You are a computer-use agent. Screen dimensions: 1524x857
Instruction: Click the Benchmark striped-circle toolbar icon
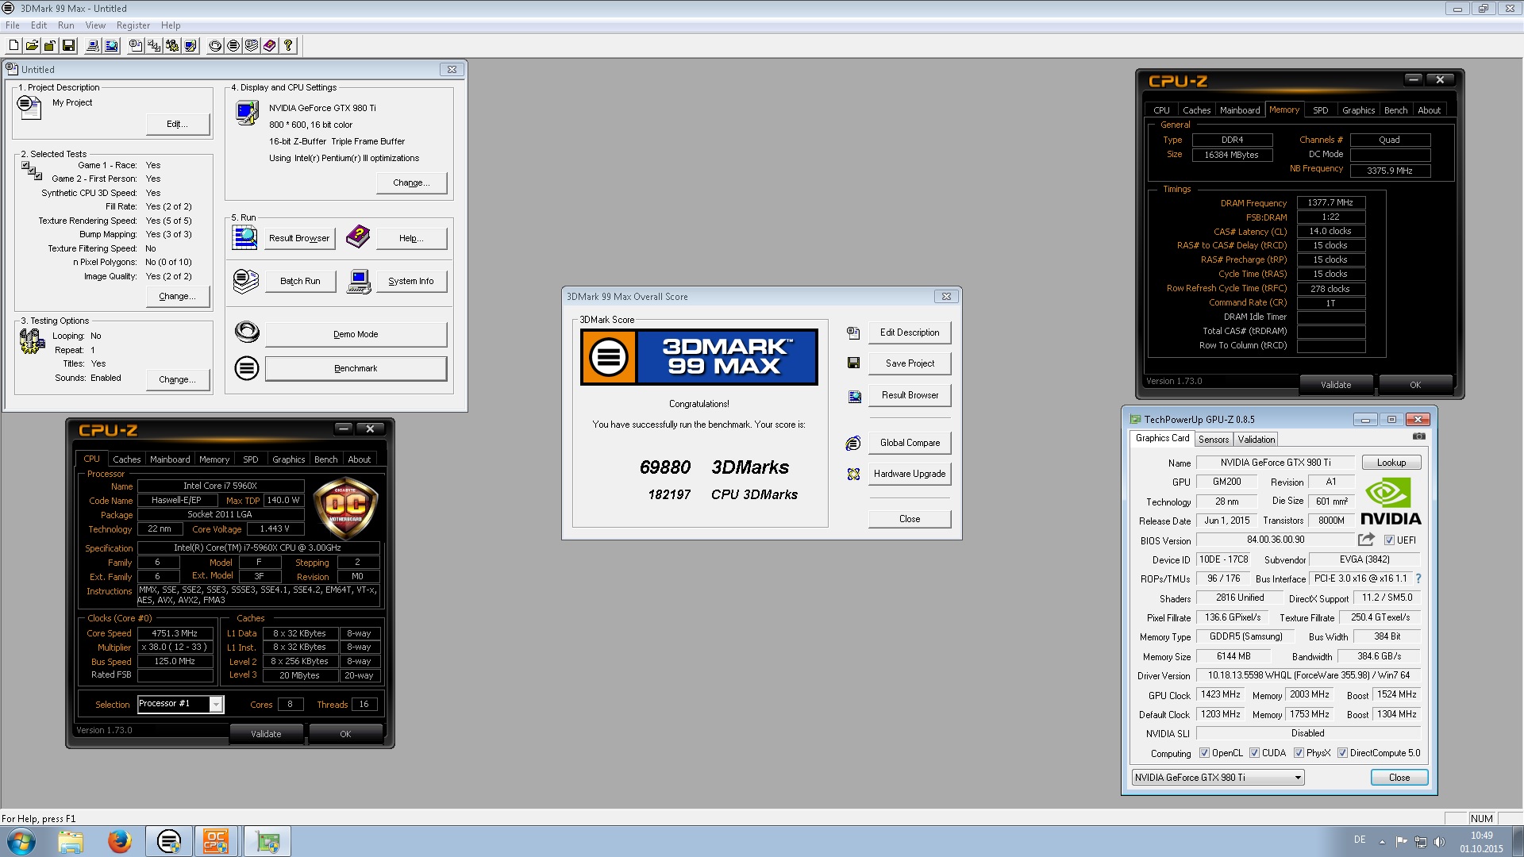pyautogui.click(x=233, y=45)
